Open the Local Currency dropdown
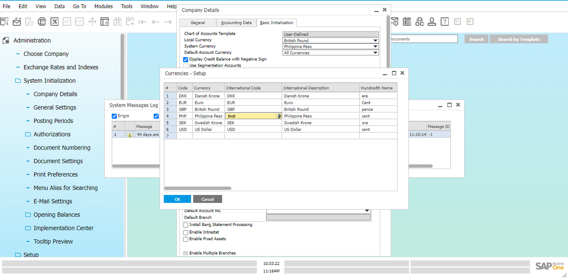This screenshot has width=568, height=278. pyautogui.click(x=375, y=41)
